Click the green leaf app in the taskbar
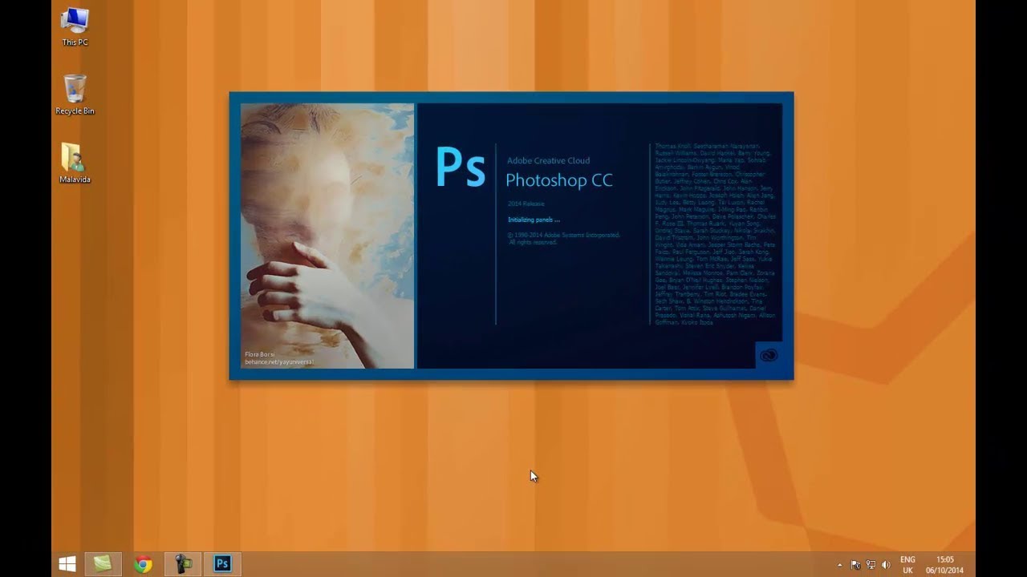 coord(103,564)
